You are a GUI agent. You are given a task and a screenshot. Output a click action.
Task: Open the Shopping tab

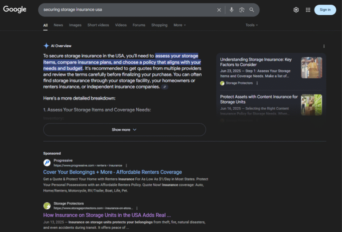159,25
